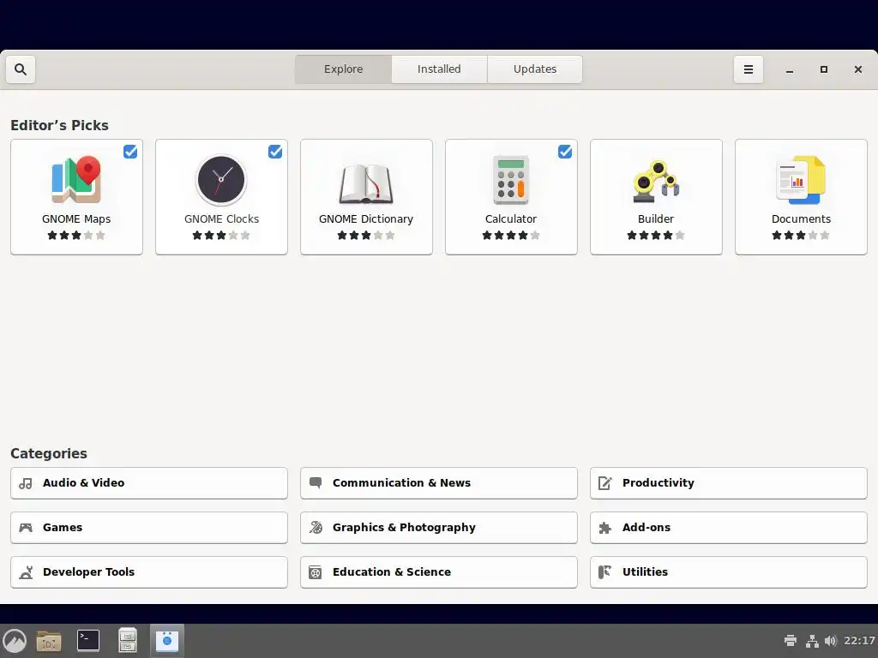The height and width of the screenshot is (658, 878).
Task: Switch to the Explore tab
Action: (343, 69)
